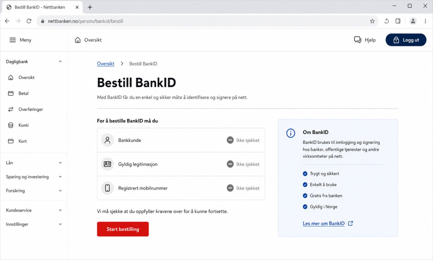The image size is (433, 260).
Task: Open browser three-dot menu
Action: 425,21
